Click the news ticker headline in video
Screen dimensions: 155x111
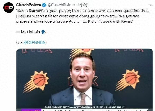[x=95, y=110]
